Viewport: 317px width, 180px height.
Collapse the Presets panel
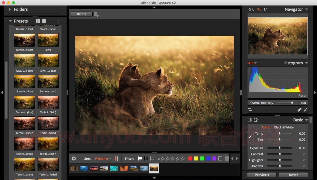[x=10, y=21]
